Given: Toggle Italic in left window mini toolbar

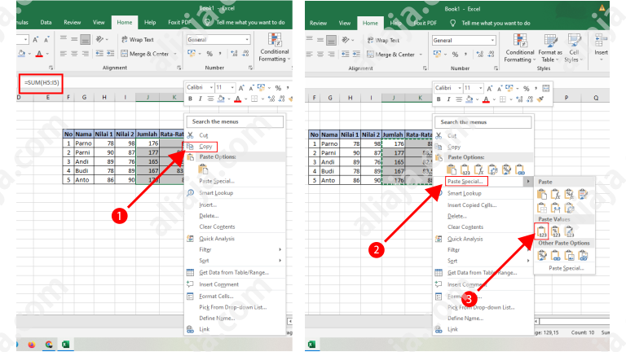Looking at the screenshot, I should point(200,99).
